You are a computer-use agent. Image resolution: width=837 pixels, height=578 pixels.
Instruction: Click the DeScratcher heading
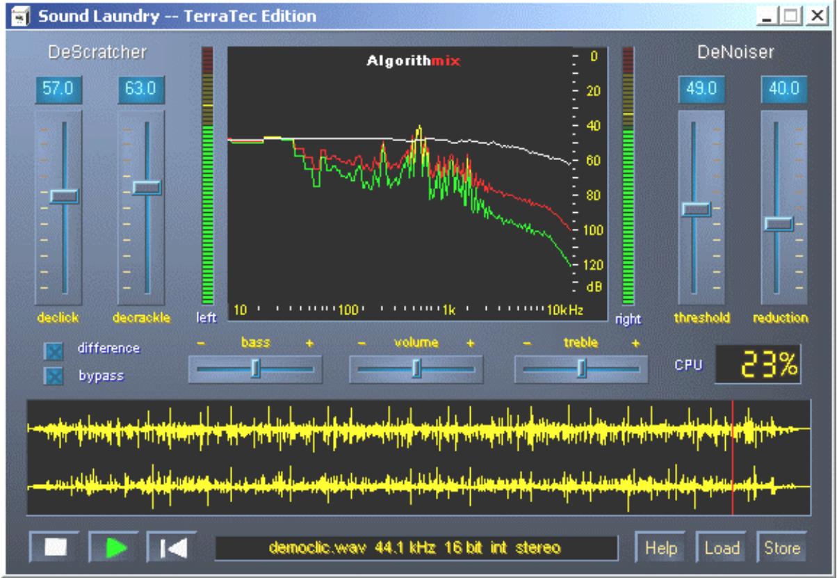click(x=97, y=52)
